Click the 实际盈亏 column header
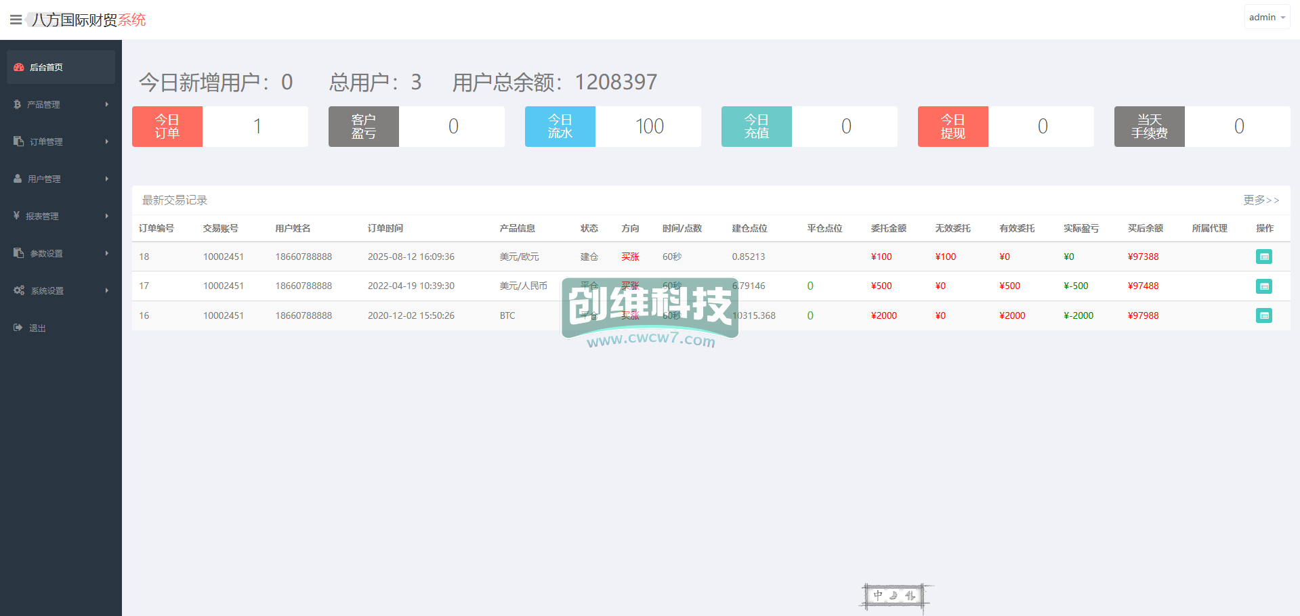1300x616 pixels. click(x=1081, y=229)
